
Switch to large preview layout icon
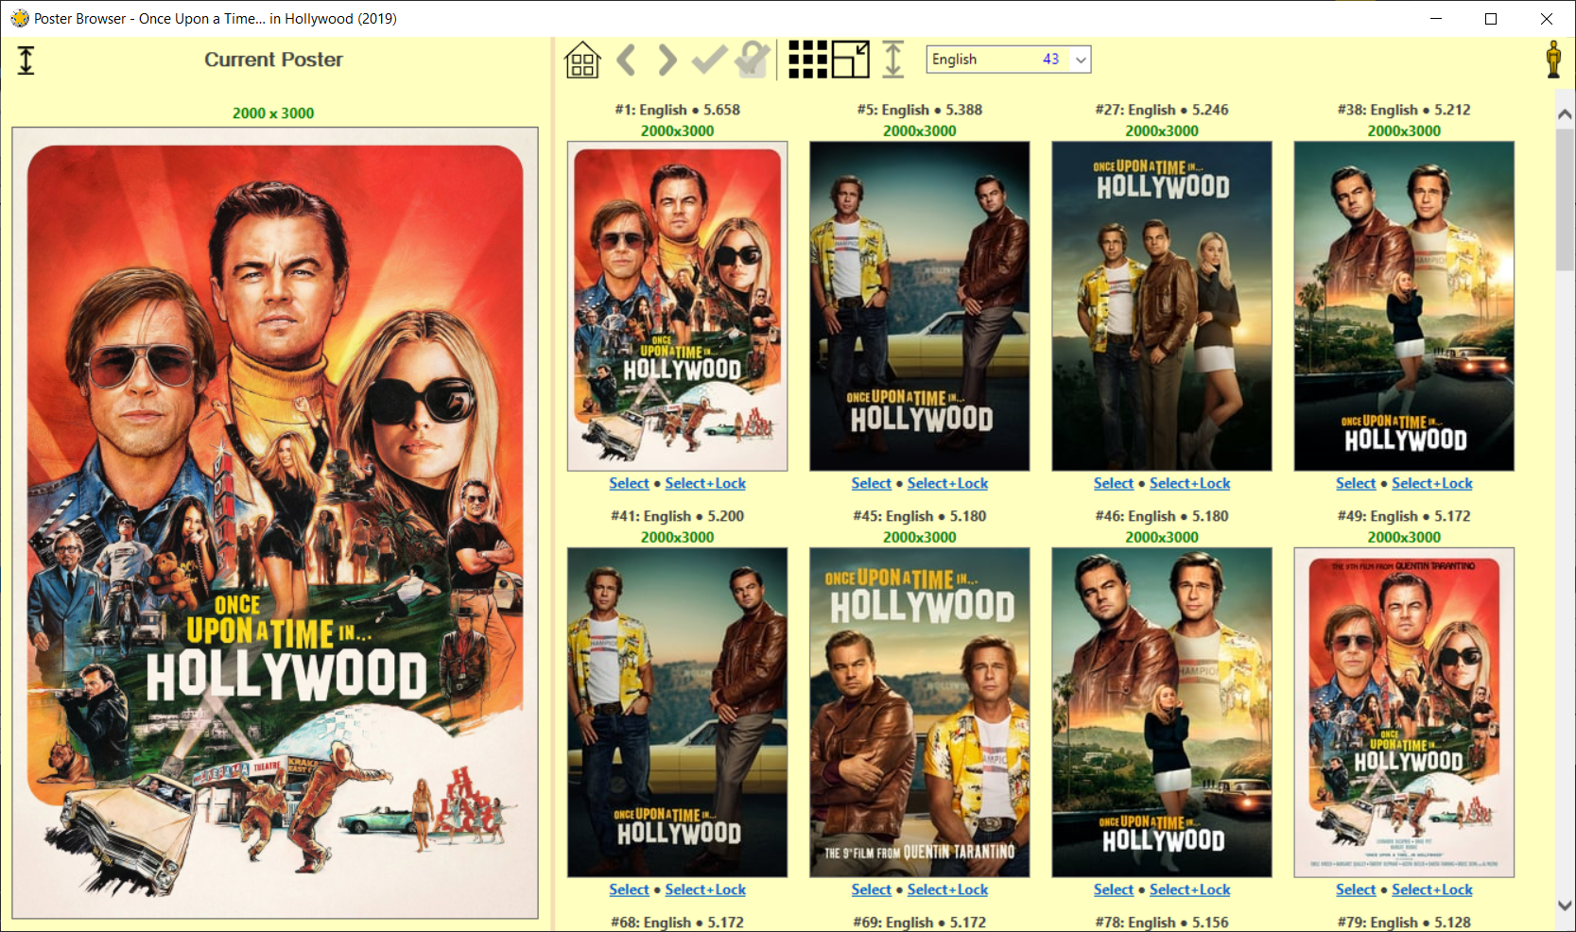(x=851, y=60)
